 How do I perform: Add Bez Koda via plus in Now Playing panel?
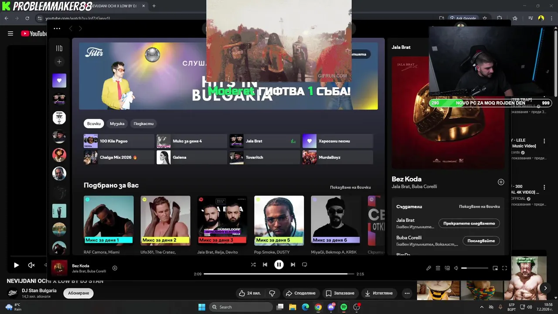point(501,182)
